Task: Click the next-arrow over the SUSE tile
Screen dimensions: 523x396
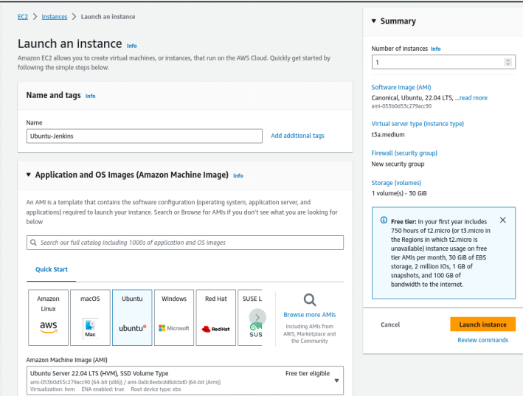Action: [x=257, y=317]
